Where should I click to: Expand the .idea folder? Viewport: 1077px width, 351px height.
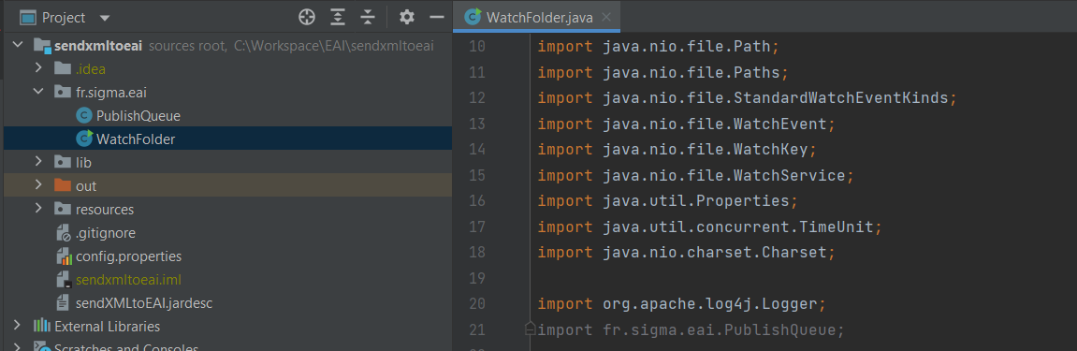click(39, 68)
